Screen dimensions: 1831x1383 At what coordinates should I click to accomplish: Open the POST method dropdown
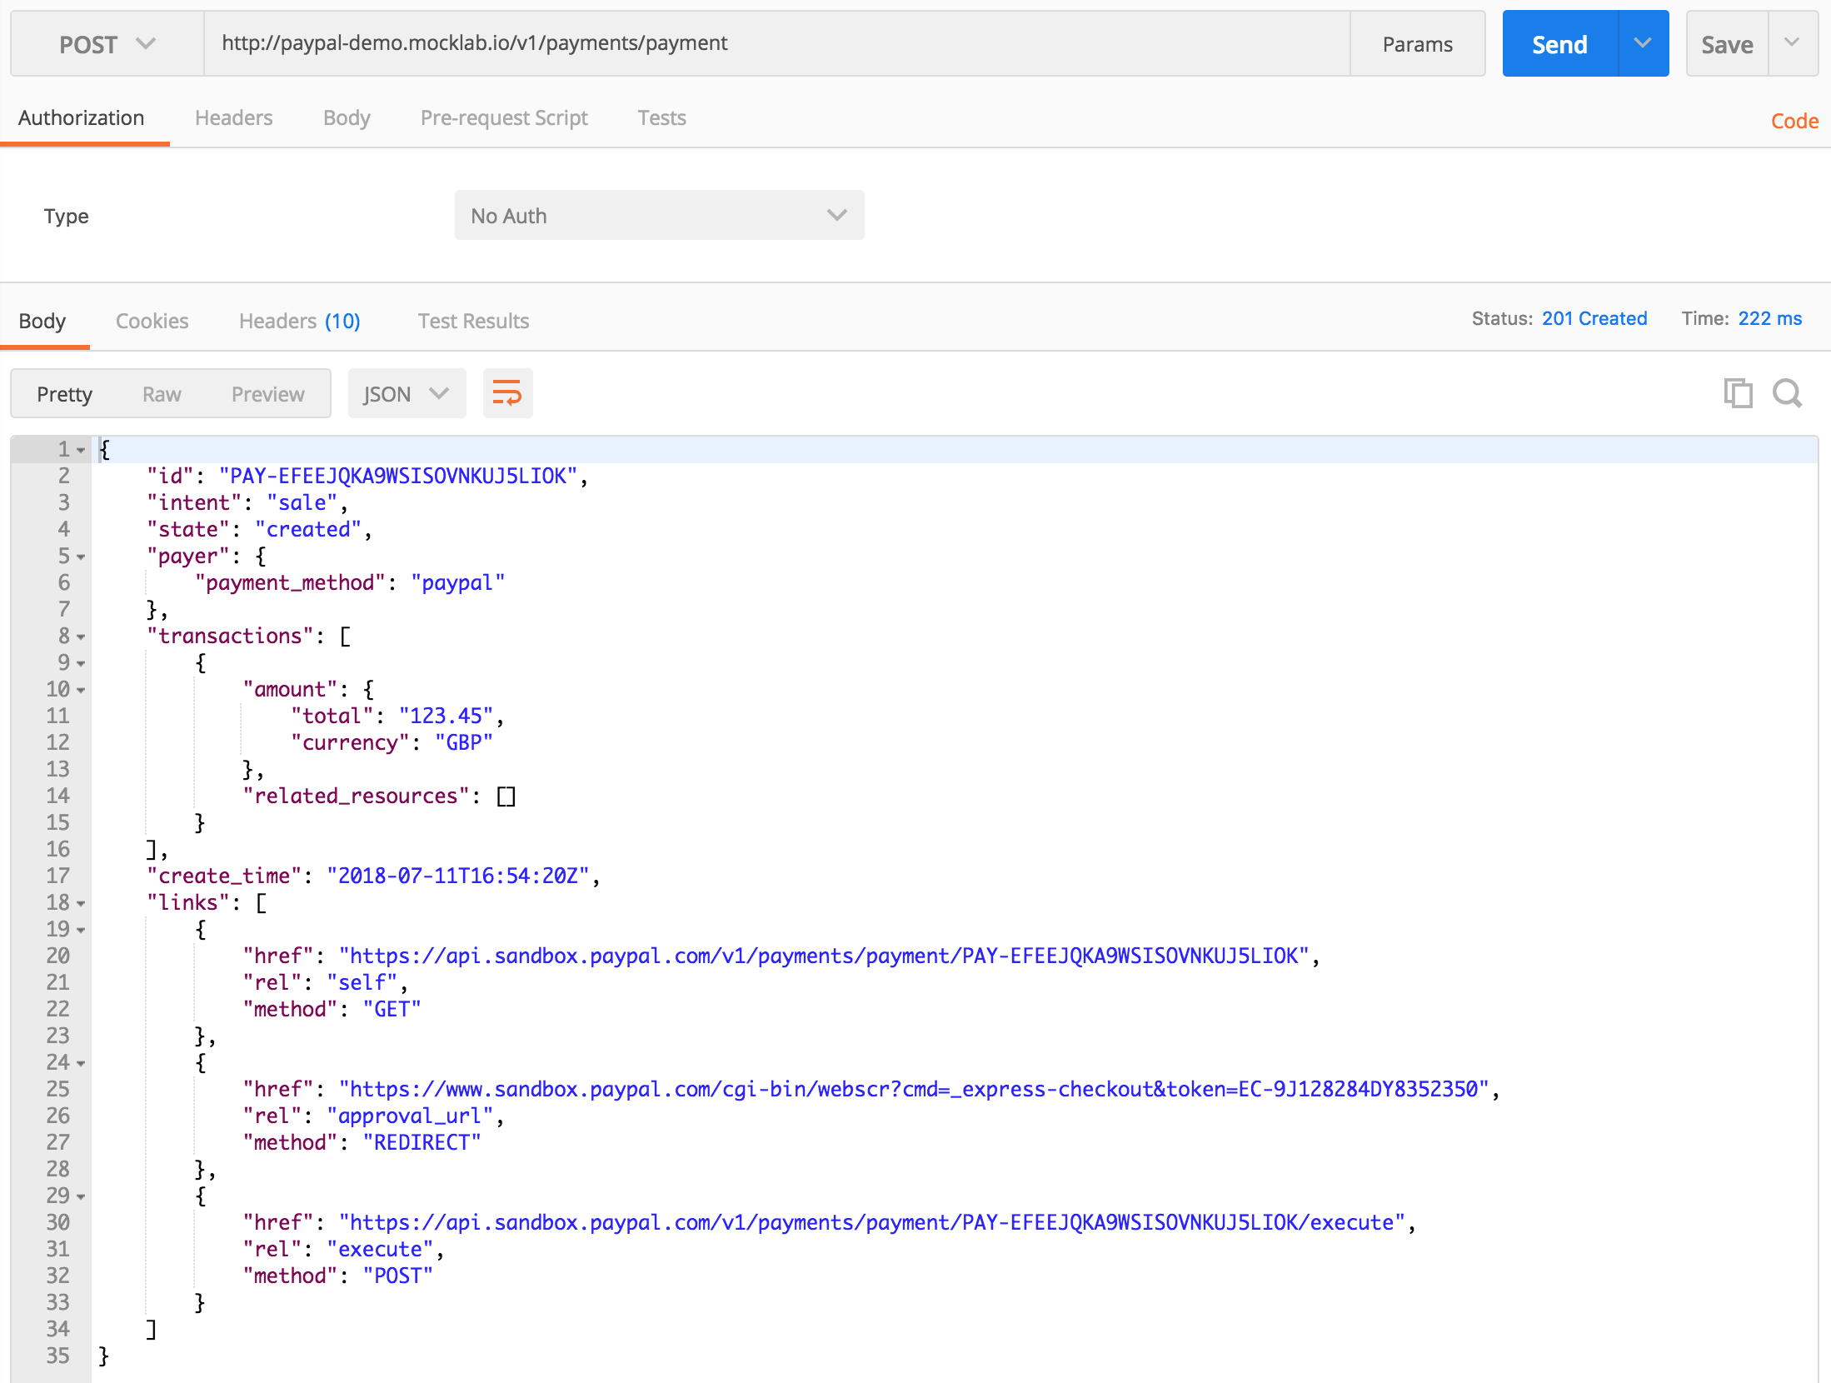point(106,43)
